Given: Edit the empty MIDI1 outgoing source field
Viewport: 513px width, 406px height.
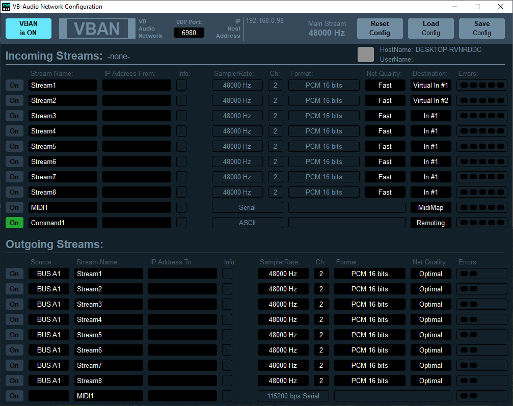Looking at the screenshot, I should point(49,396).
